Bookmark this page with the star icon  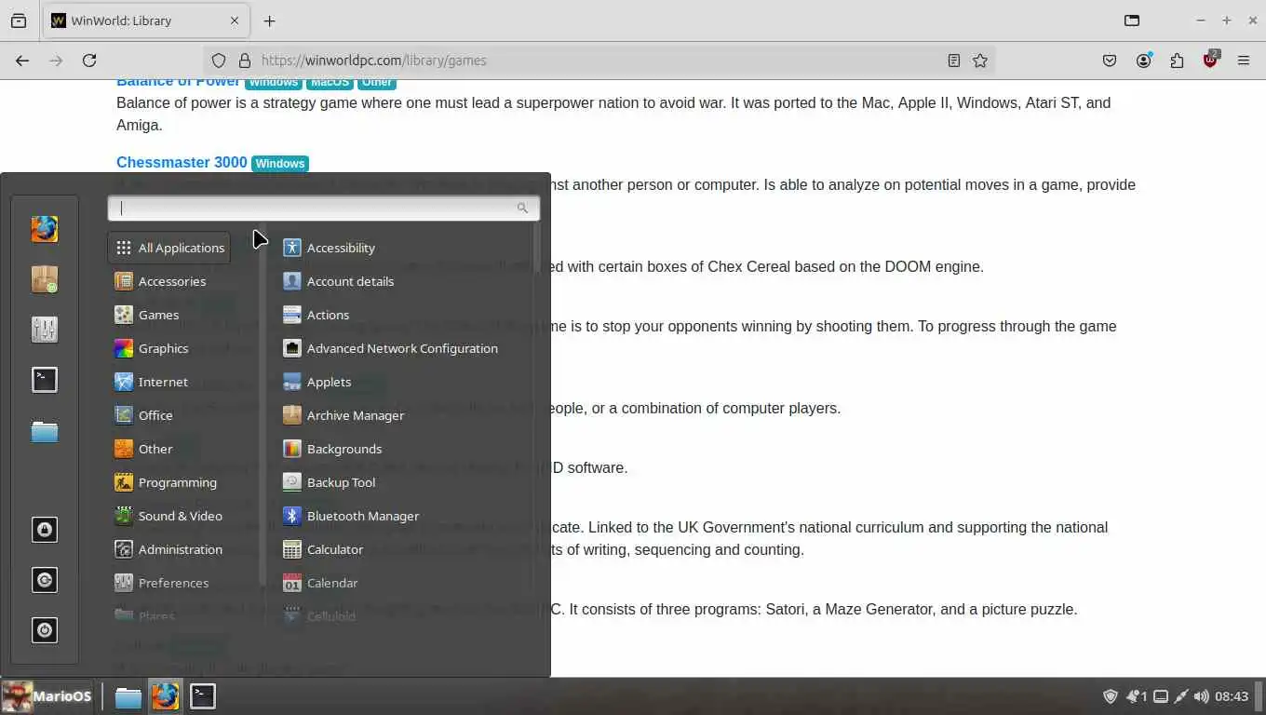click(980, 61)
